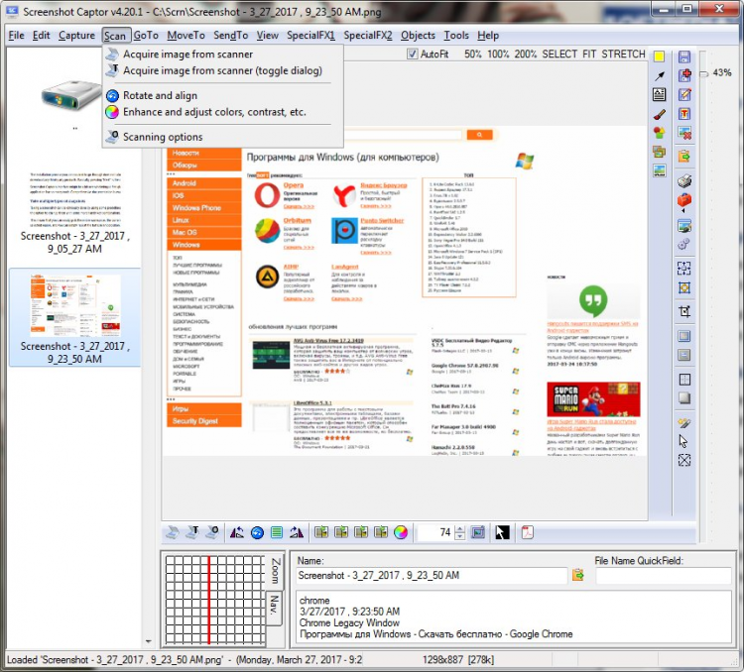The width and height of the screenshot is (744, 672).
Task: Click the shadow effect square icon
Action: tap(684, 398)
